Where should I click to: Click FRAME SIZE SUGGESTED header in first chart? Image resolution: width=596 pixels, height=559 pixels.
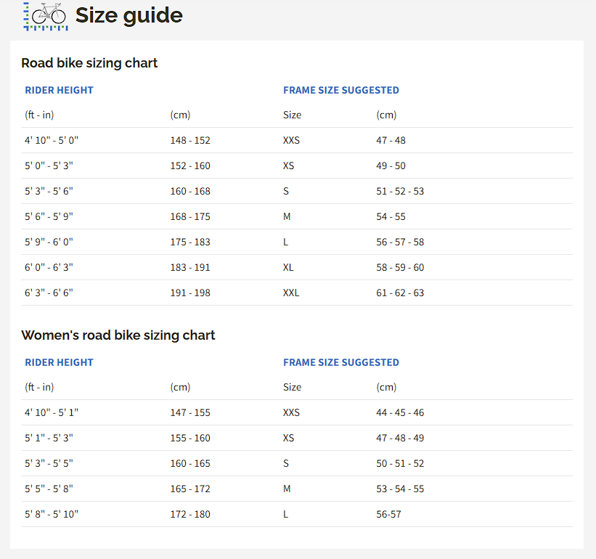point(340,91)
